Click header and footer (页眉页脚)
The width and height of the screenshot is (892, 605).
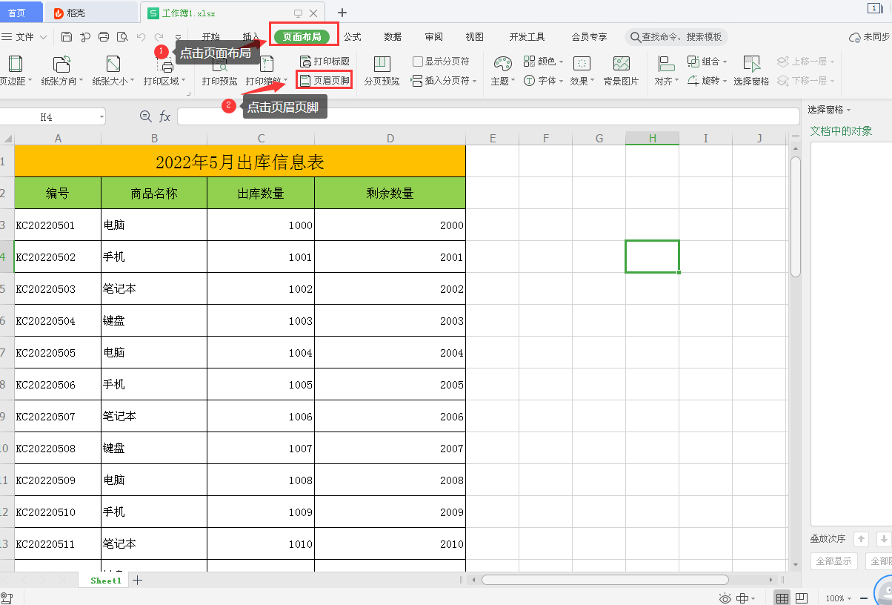(324, 80)
